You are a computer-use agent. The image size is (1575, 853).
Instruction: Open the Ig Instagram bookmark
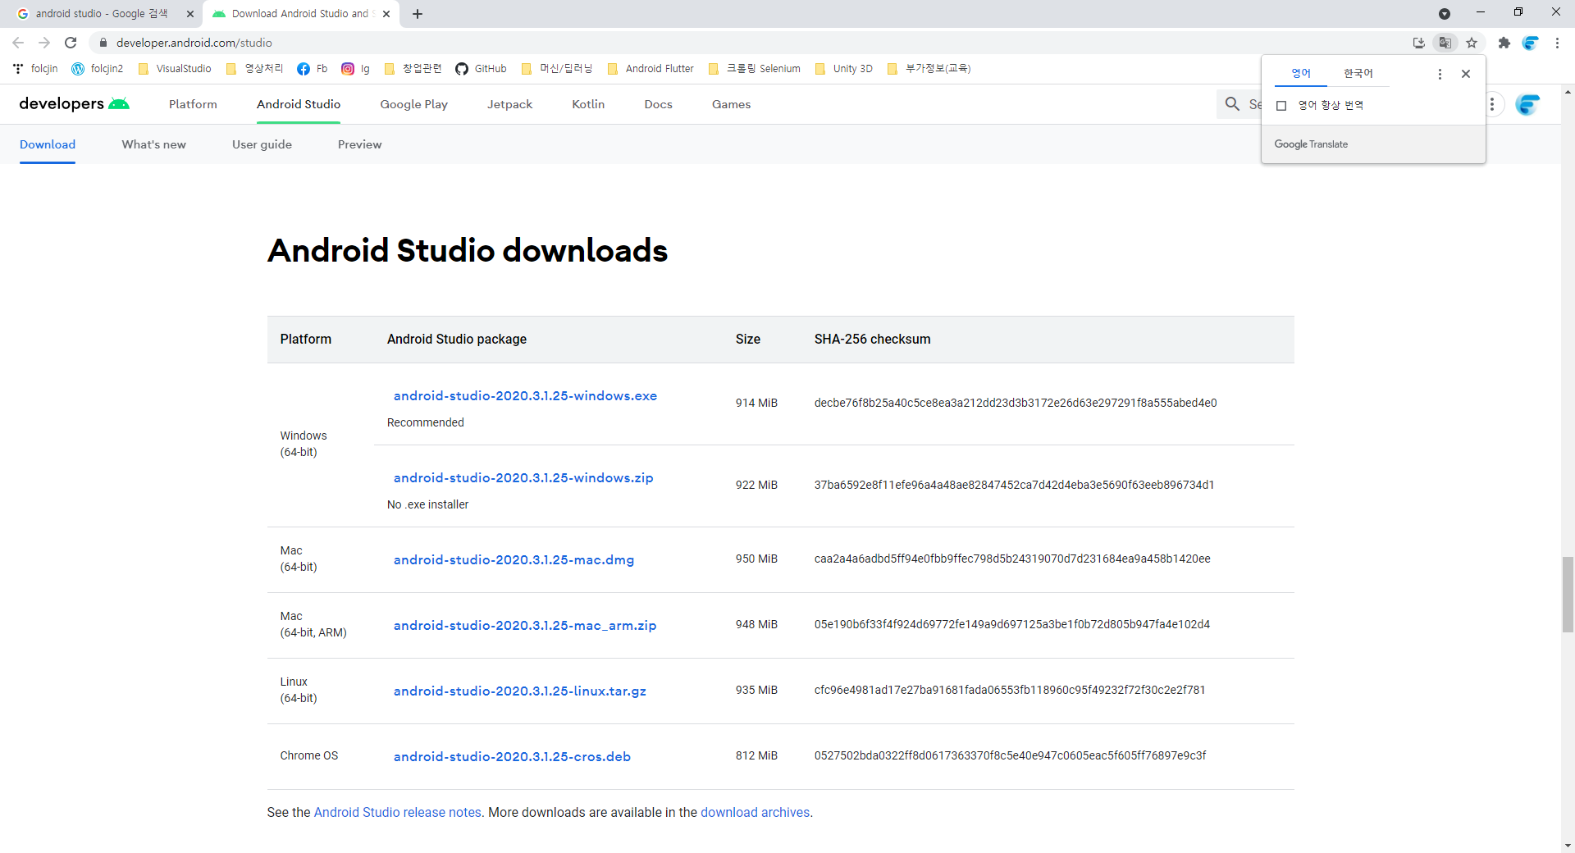coord(356,69)
